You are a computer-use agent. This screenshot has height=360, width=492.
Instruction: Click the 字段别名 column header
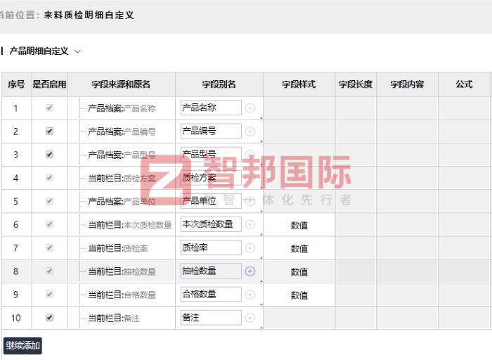coord(219,84)
